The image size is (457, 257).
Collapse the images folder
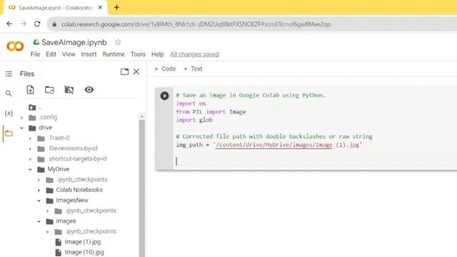(x=39, y=221)
